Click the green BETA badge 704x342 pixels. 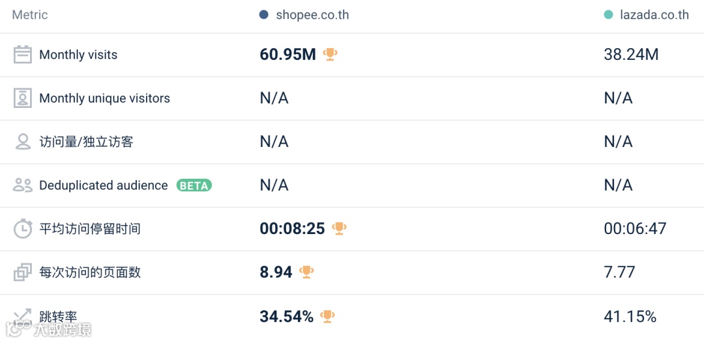pyautogui.click(x=194, y=185)
